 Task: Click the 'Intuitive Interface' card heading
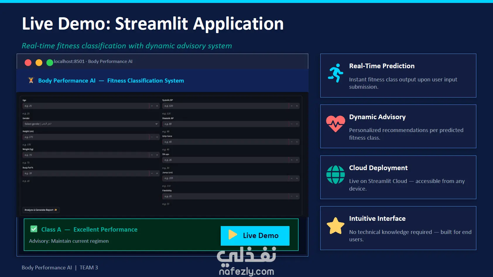pyautogui.click(x=377, y=218)
